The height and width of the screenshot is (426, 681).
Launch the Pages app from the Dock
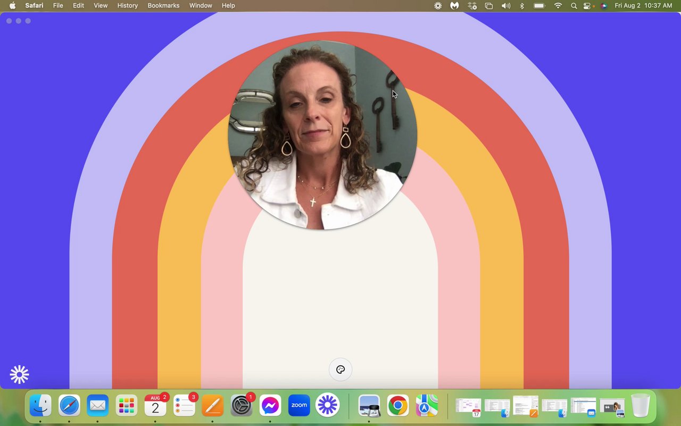213,406
